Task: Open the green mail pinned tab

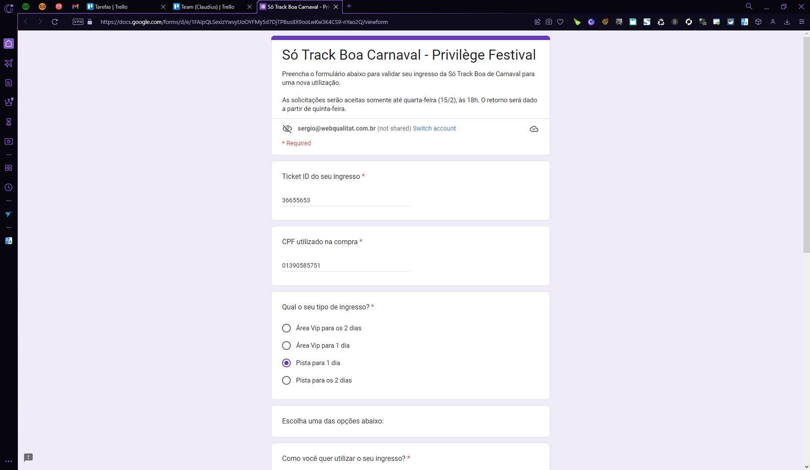Action: pos(26,7)
